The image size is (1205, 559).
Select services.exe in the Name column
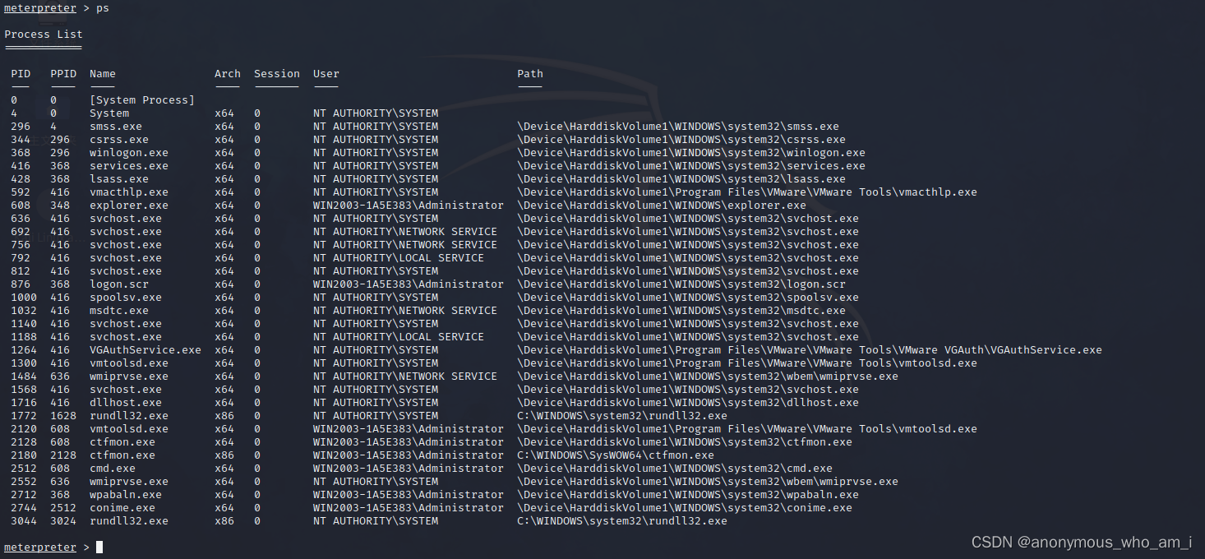[x=129, y=166]
